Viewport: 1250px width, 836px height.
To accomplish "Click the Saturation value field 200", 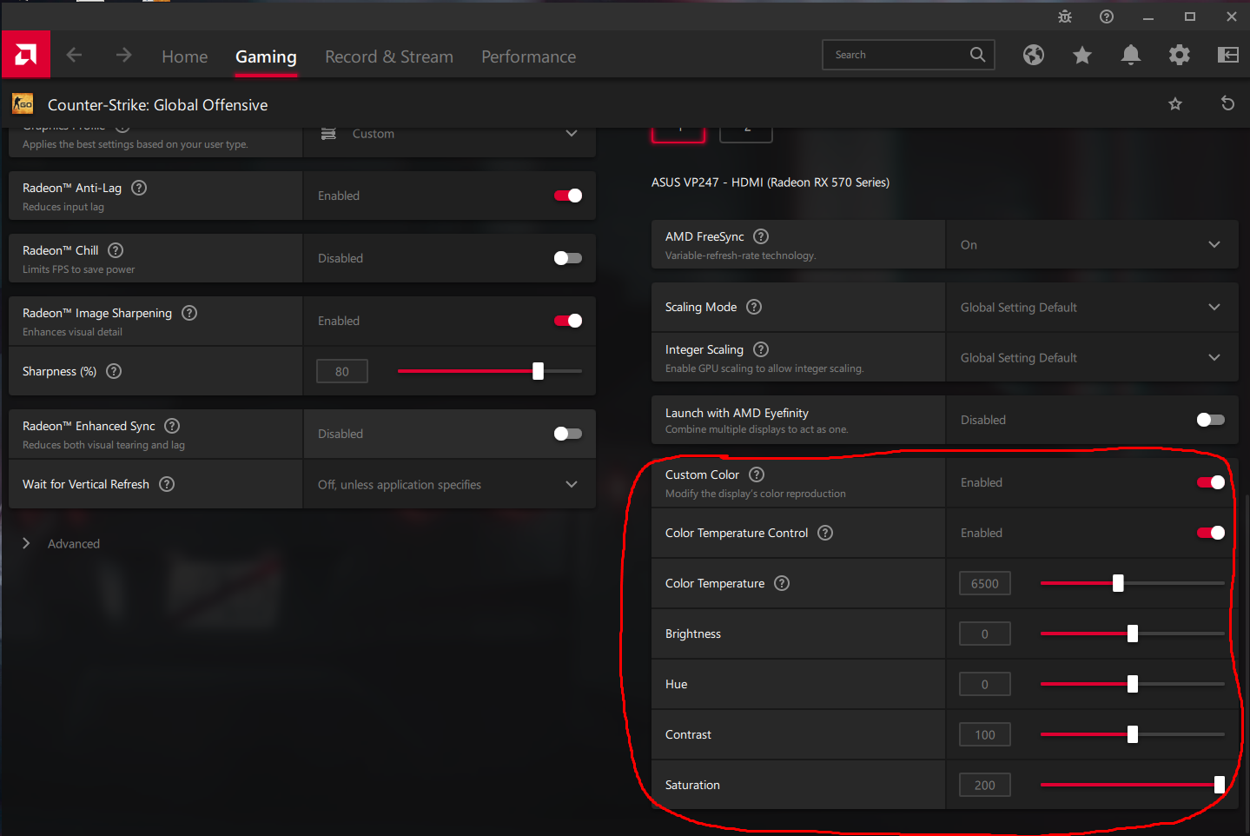I will pos(985,785).
